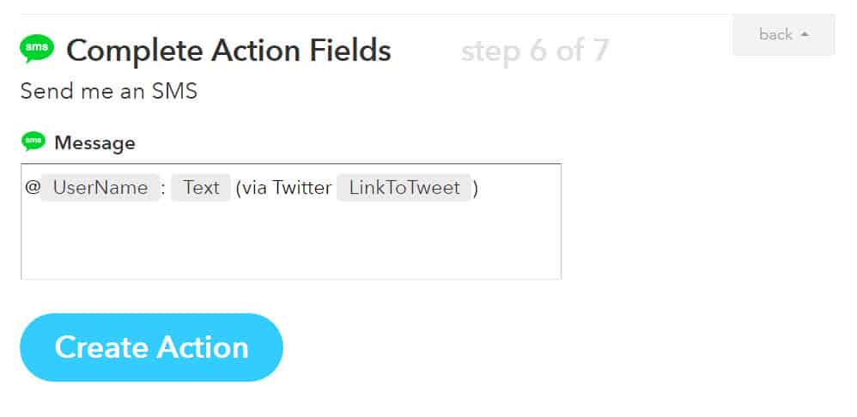Select the Text ingredient tag
Screen dimensions: 857x417
[201, 188]
